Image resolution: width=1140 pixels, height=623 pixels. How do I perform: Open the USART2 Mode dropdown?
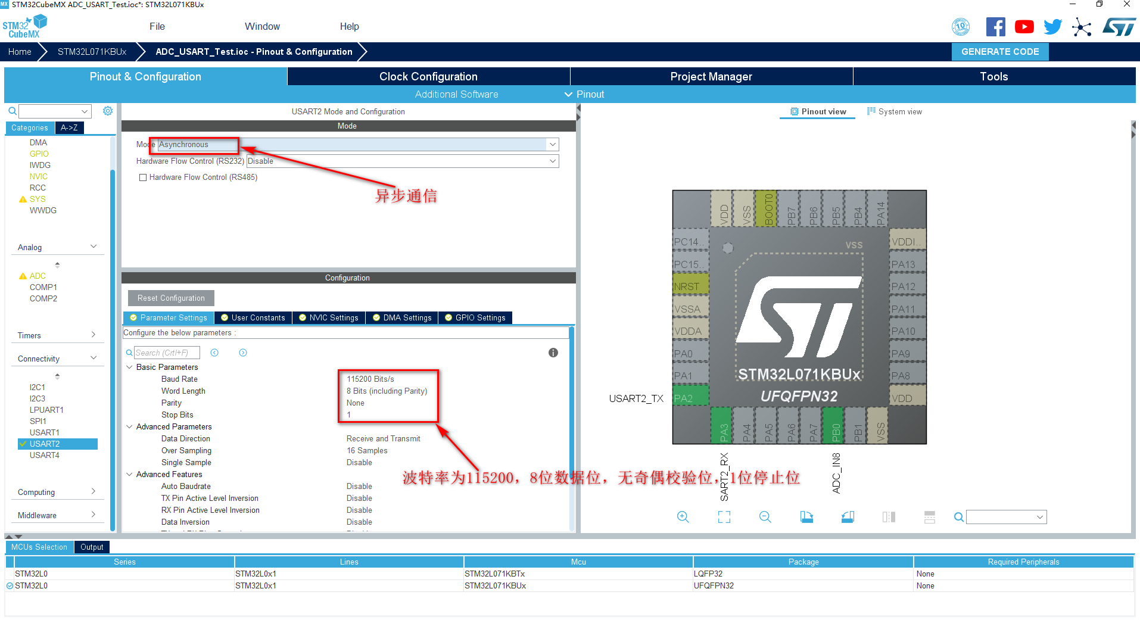click(x=553, y=145)
